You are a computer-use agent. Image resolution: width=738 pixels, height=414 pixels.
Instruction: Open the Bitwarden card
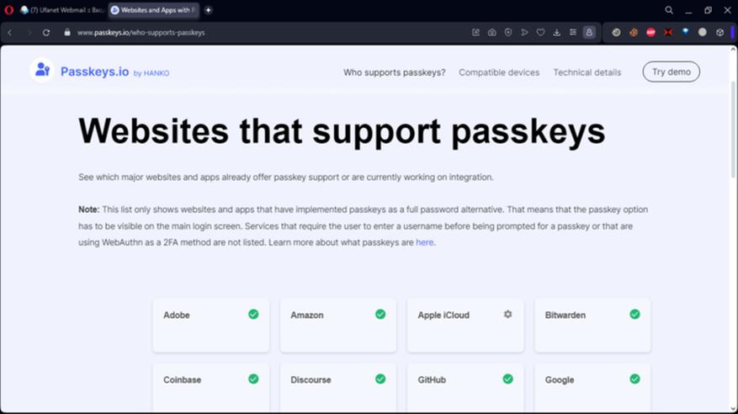592,325
